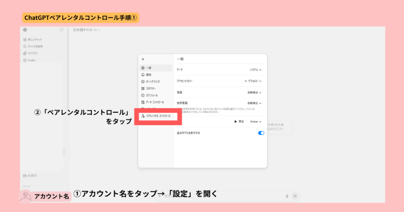404x212 pixels.
Task: Open Codex from the sidebar
Action: point(29,60)
